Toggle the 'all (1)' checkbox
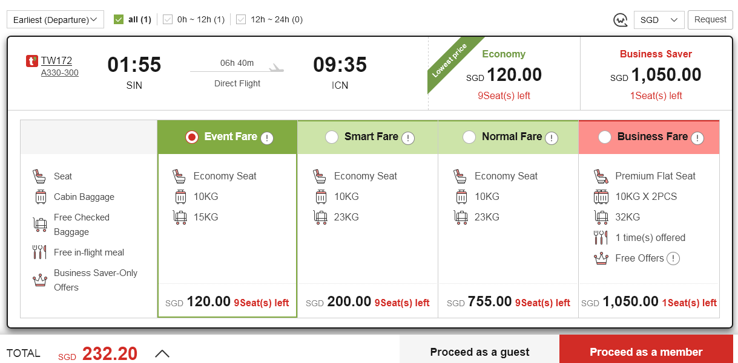 tap(119, 19)
